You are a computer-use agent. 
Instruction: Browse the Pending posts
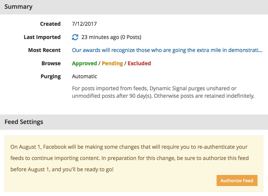tap(112, 63)
